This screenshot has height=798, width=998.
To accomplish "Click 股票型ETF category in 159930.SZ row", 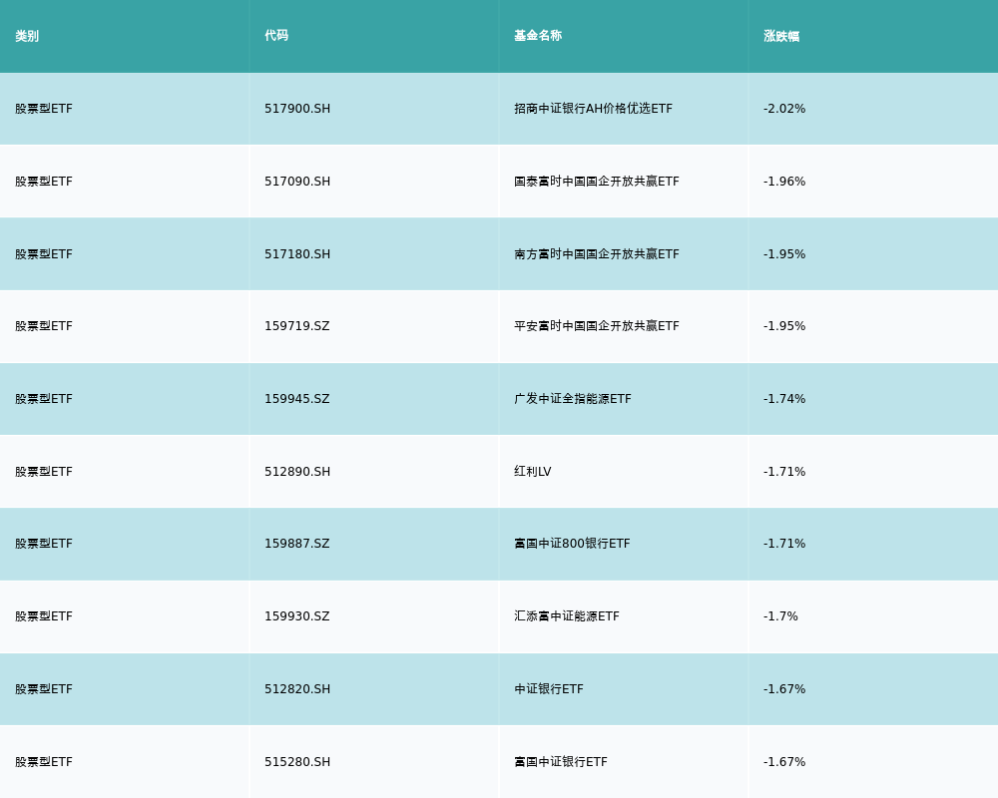I will pos(44,616).
